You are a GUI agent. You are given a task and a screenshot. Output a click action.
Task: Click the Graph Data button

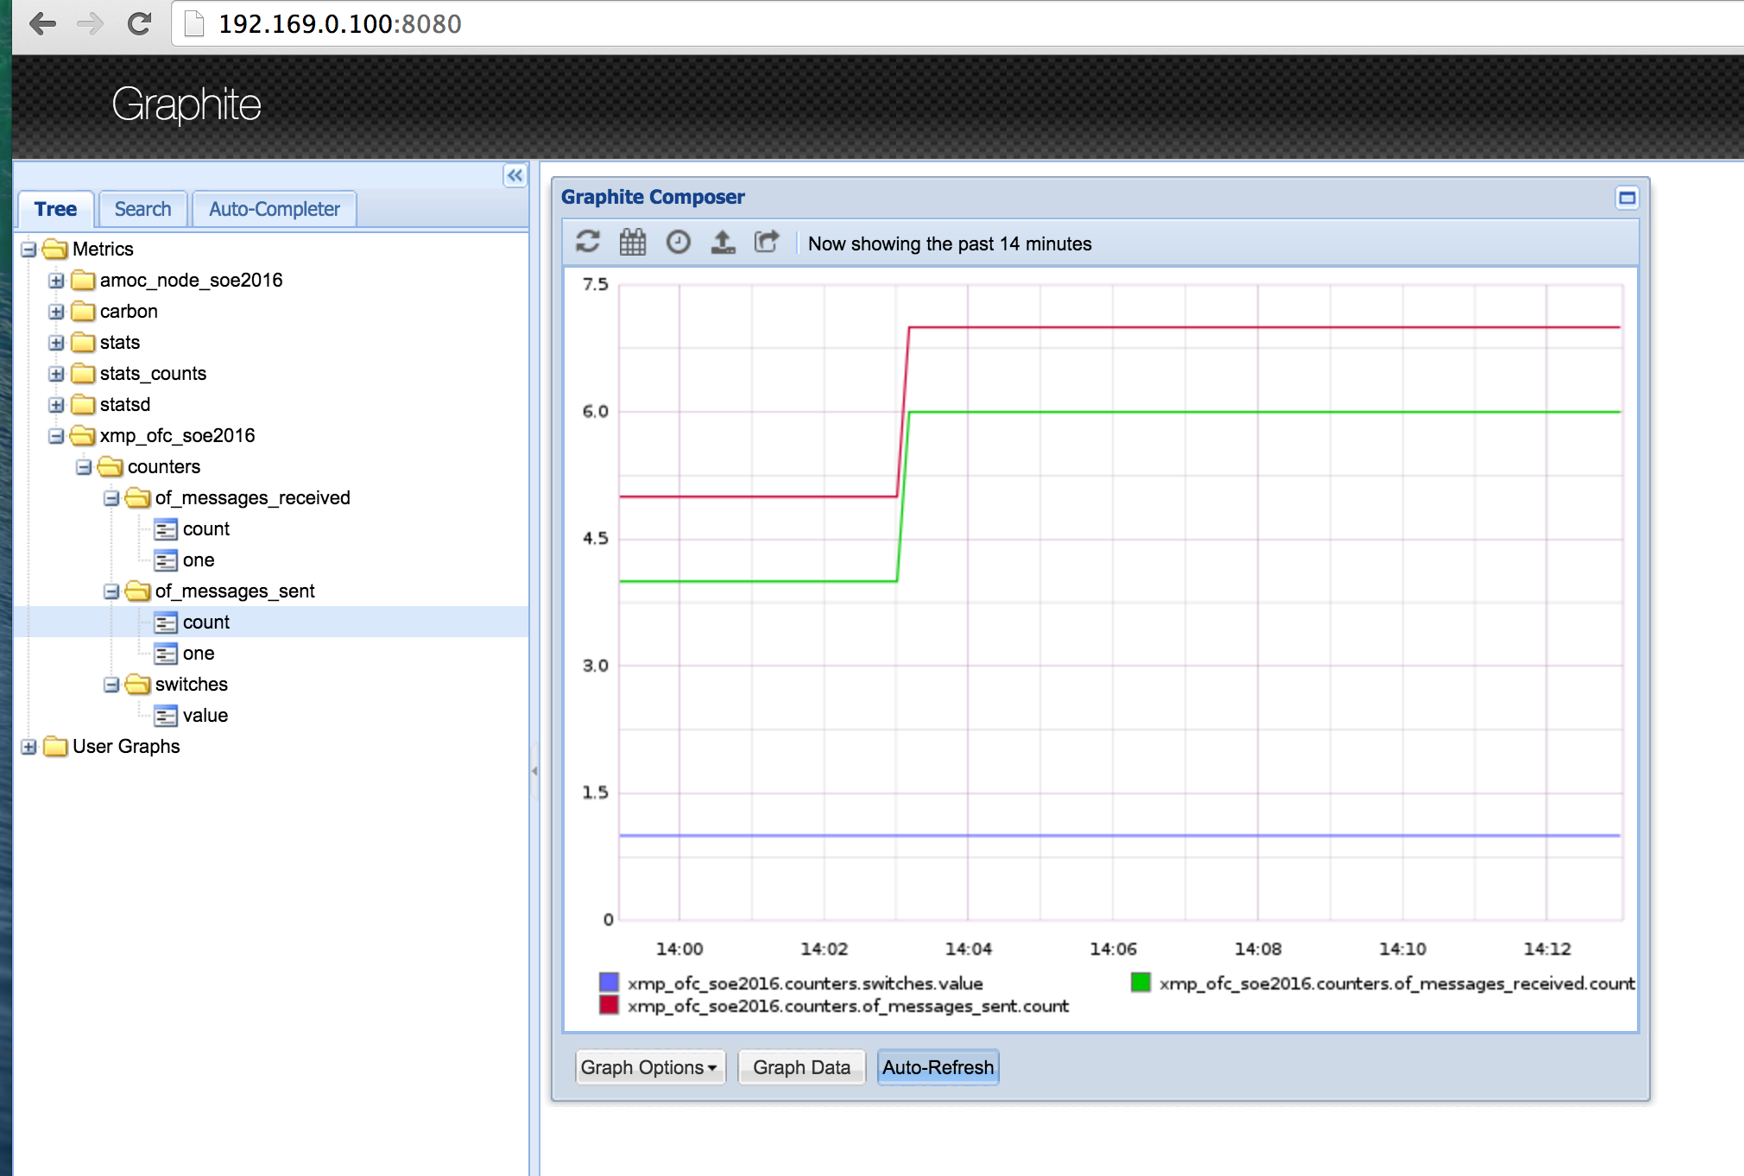click(800, 1067)
